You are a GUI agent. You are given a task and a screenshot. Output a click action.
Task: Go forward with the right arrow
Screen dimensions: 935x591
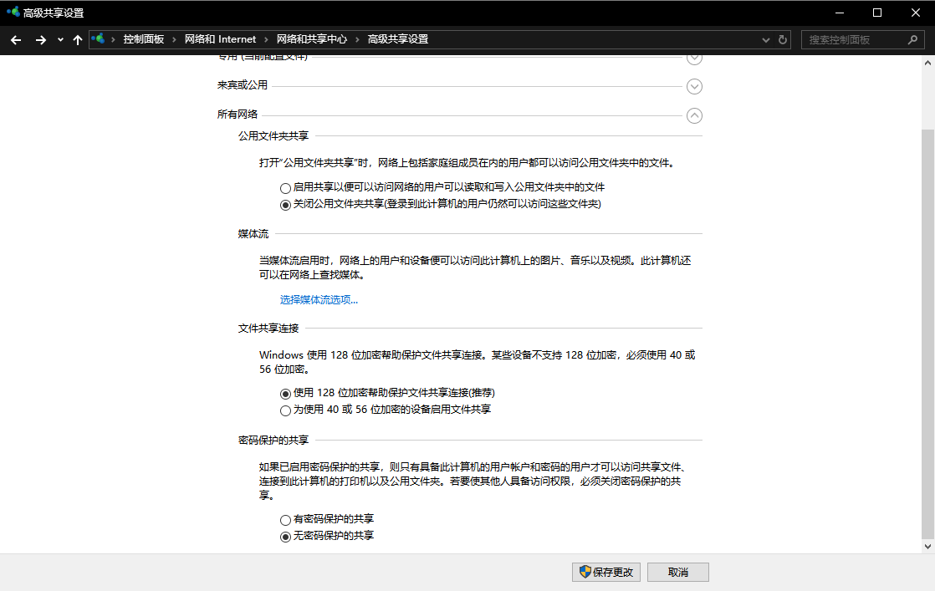coord(40,40)
